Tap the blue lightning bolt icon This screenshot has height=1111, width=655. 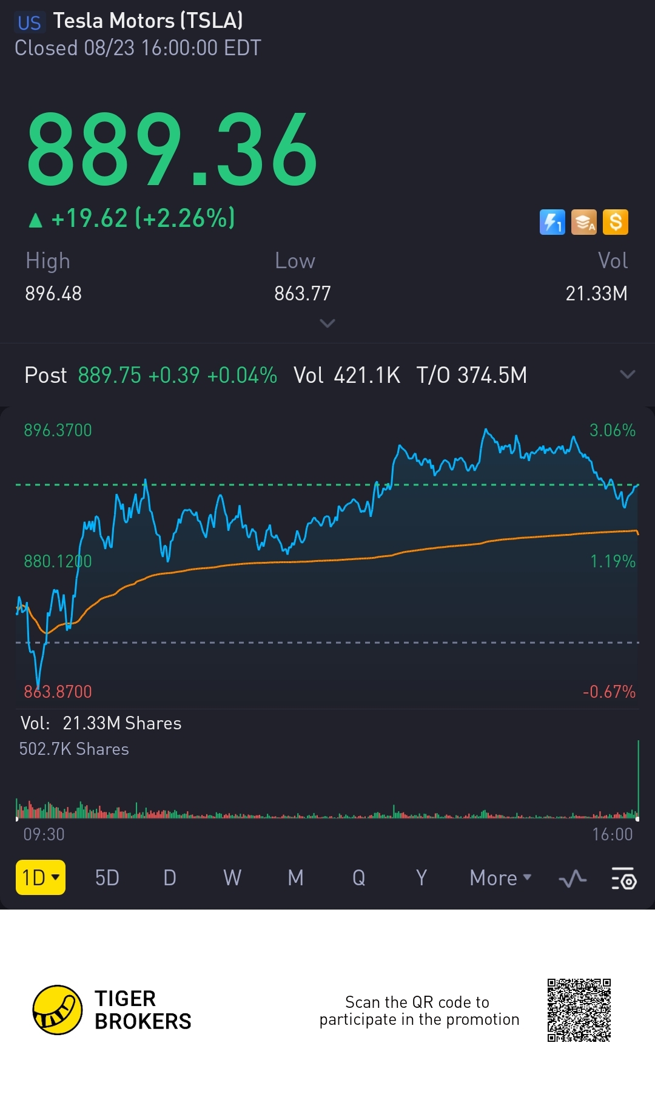pyautogui.click(x=552, y=222)
